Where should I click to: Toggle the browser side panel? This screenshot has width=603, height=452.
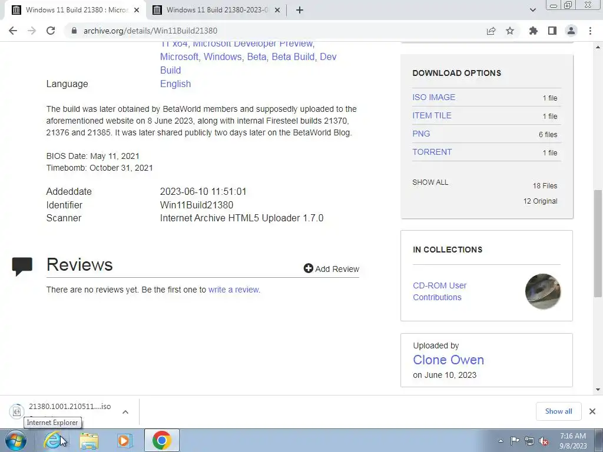[x=552, y=31]
